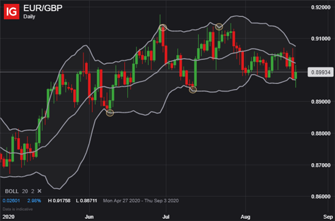Click the 0.86000 price axis label
This screenshot has width=335, height=221.
(321, 196)
